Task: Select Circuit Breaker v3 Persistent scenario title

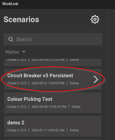Action: click(40, 75)
